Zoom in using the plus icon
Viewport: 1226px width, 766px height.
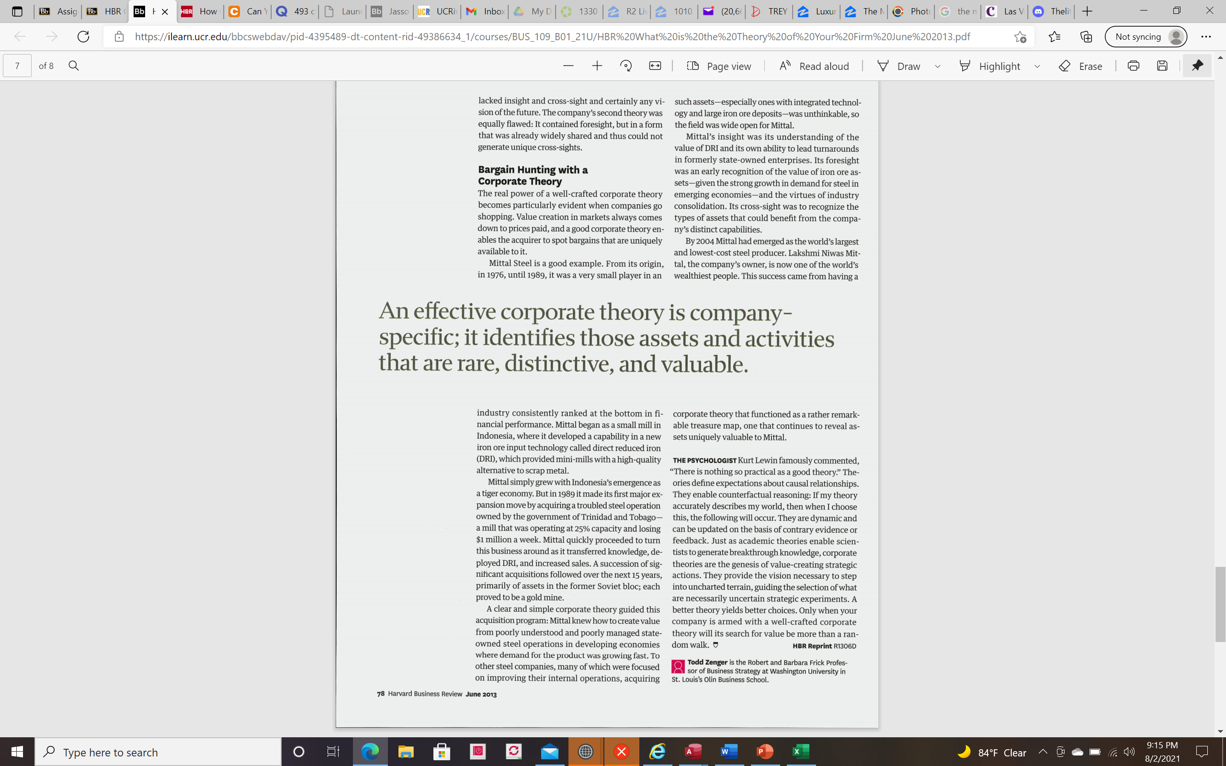(597, 66)
